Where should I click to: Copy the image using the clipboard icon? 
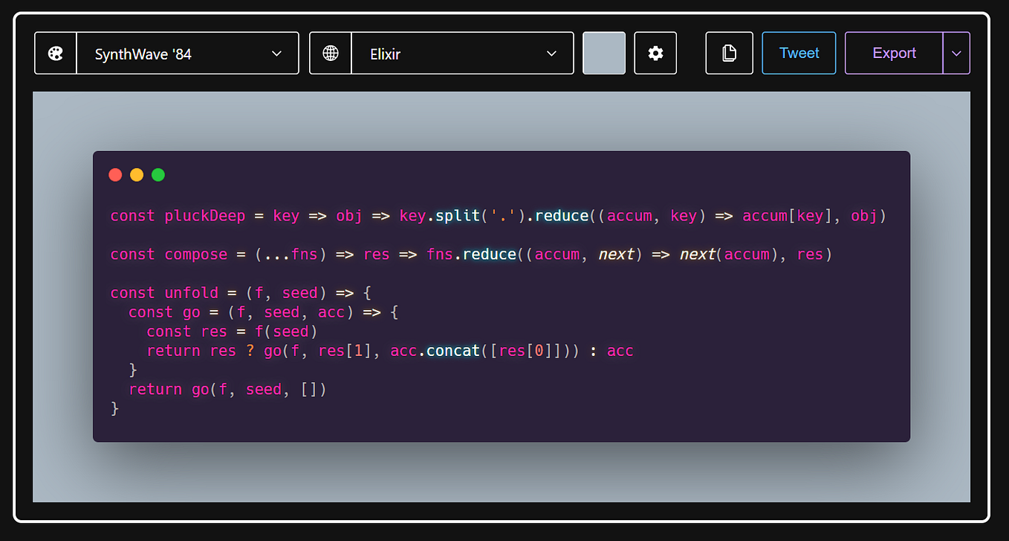click(729, 53)
